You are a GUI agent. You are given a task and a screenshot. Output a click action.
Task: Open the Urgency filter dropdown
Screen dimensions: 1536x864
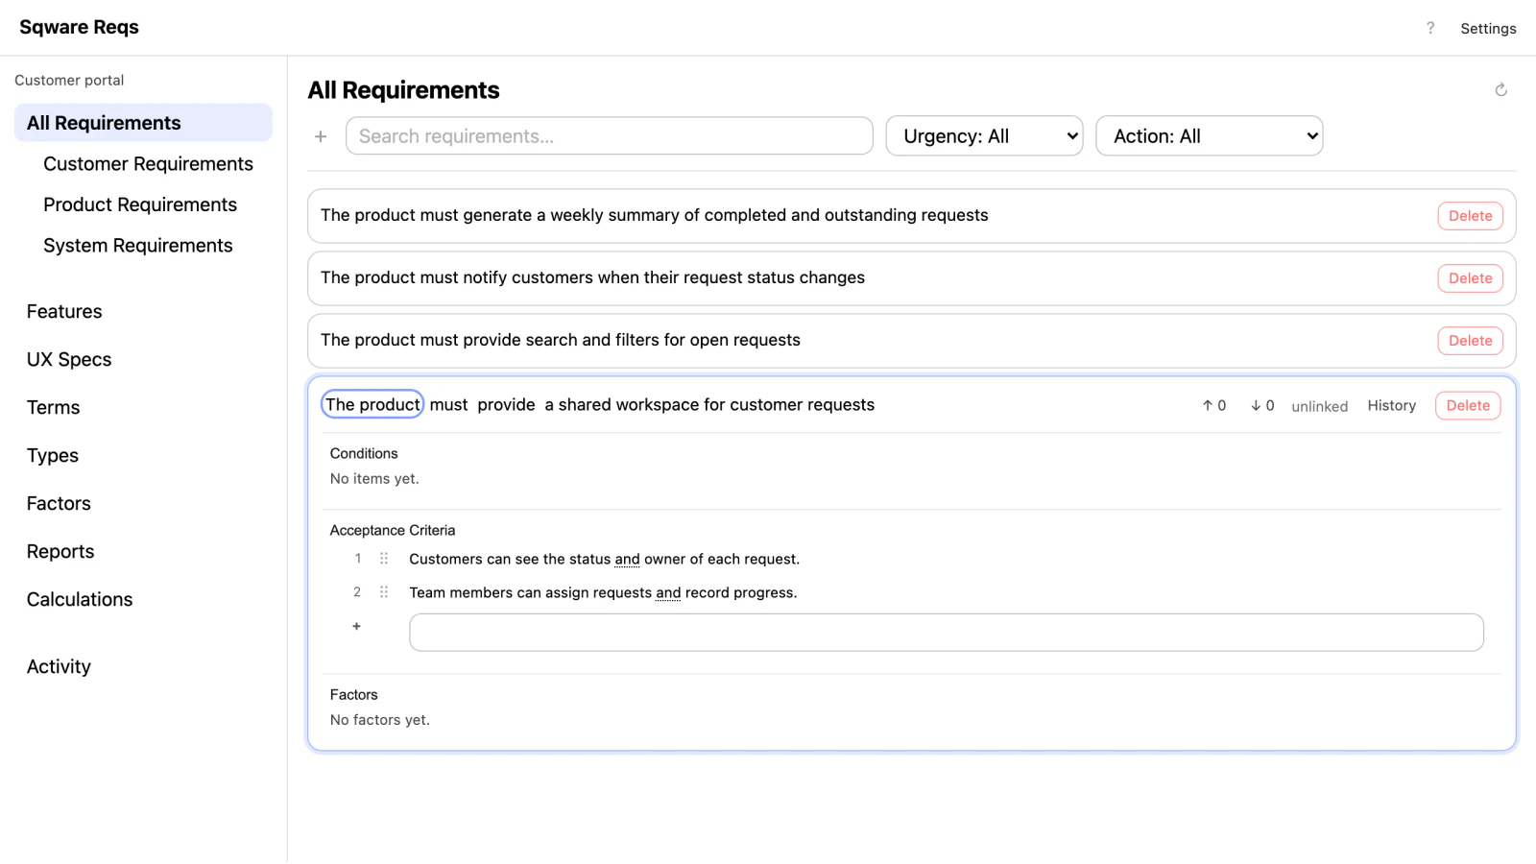(984, 136)
